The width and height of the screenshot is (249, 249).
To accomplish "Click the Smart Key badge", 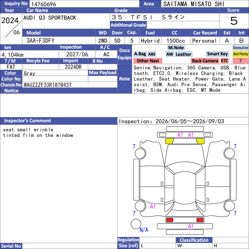I will [x=217, y=54].
